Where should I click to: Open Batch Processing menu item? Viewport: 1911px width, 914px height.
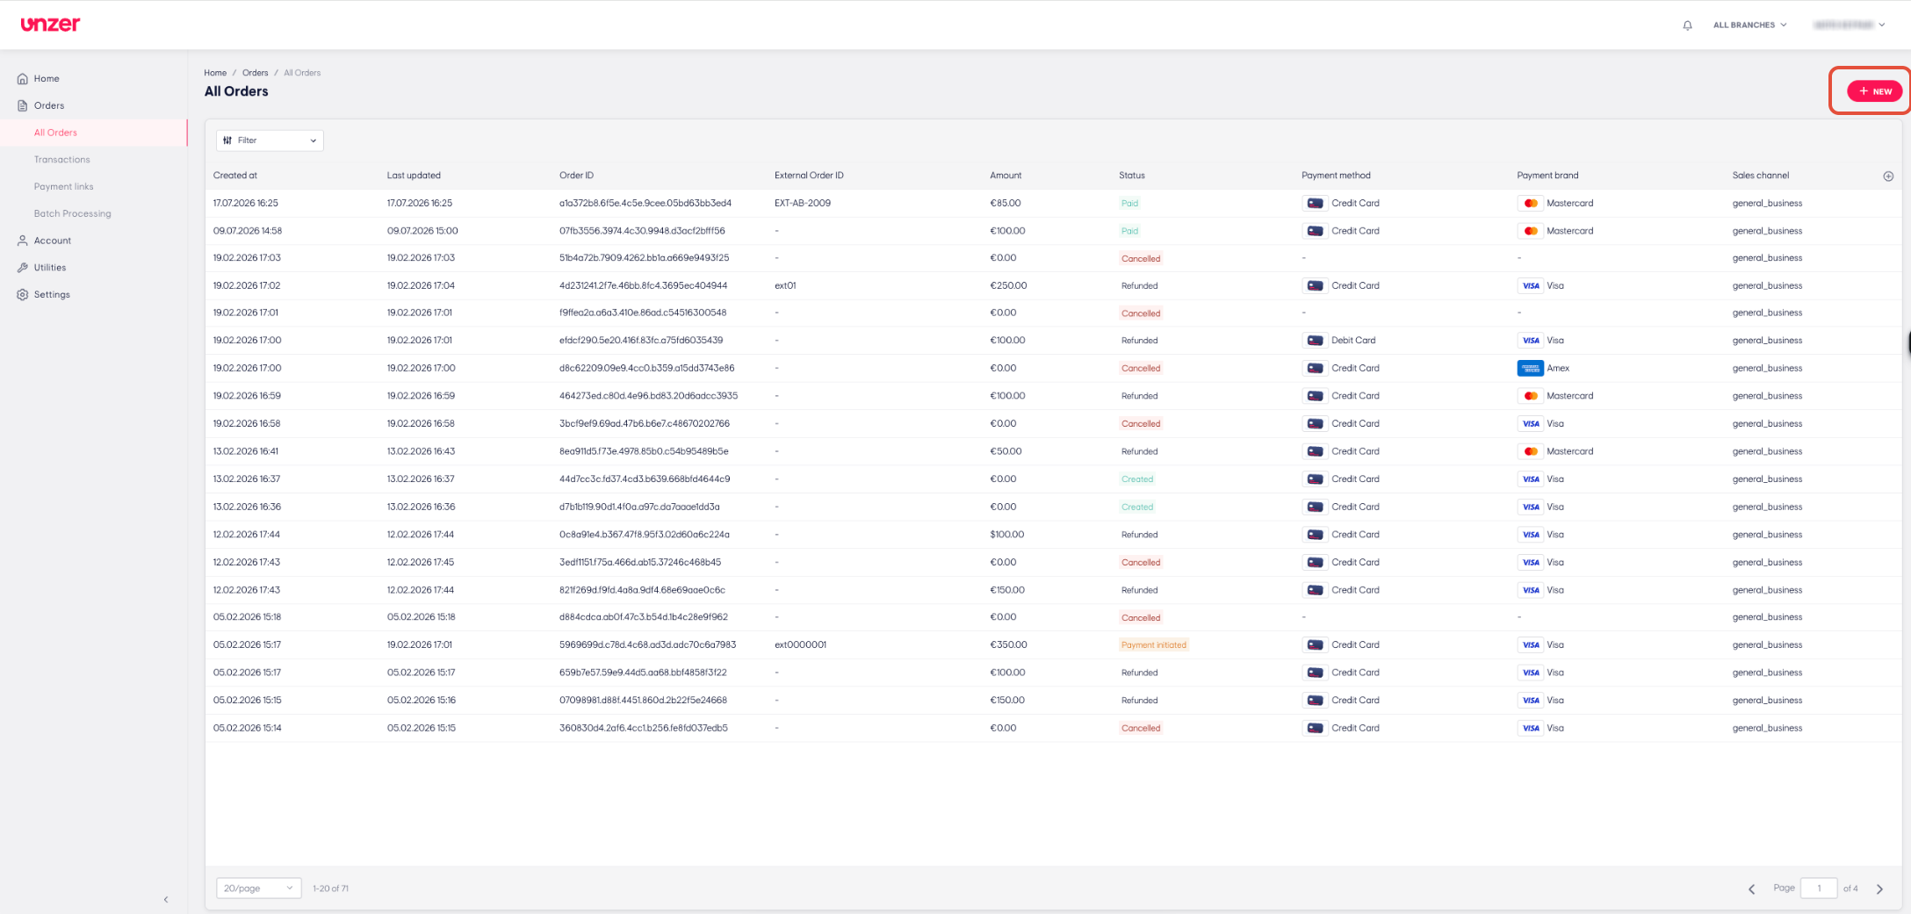pos(73,214)
